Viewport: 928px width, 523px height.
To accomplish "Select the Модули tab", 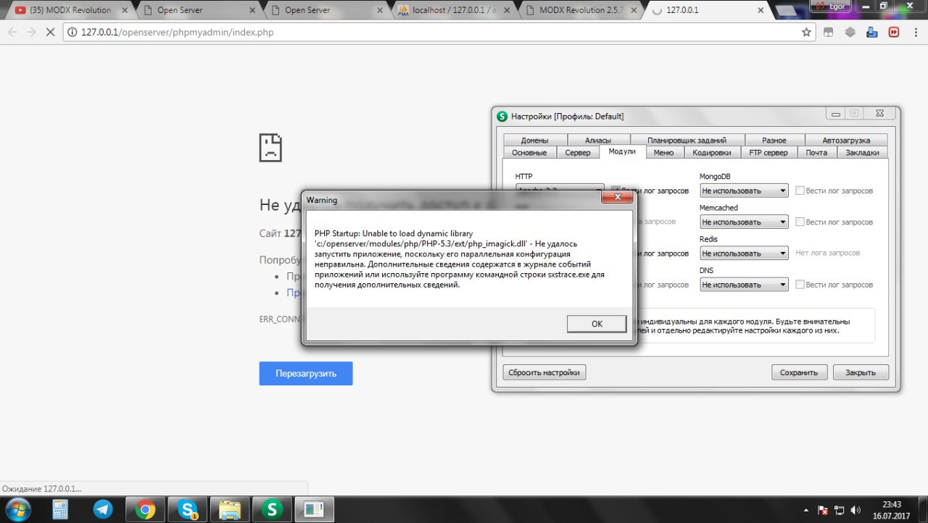I will [622, 151].
